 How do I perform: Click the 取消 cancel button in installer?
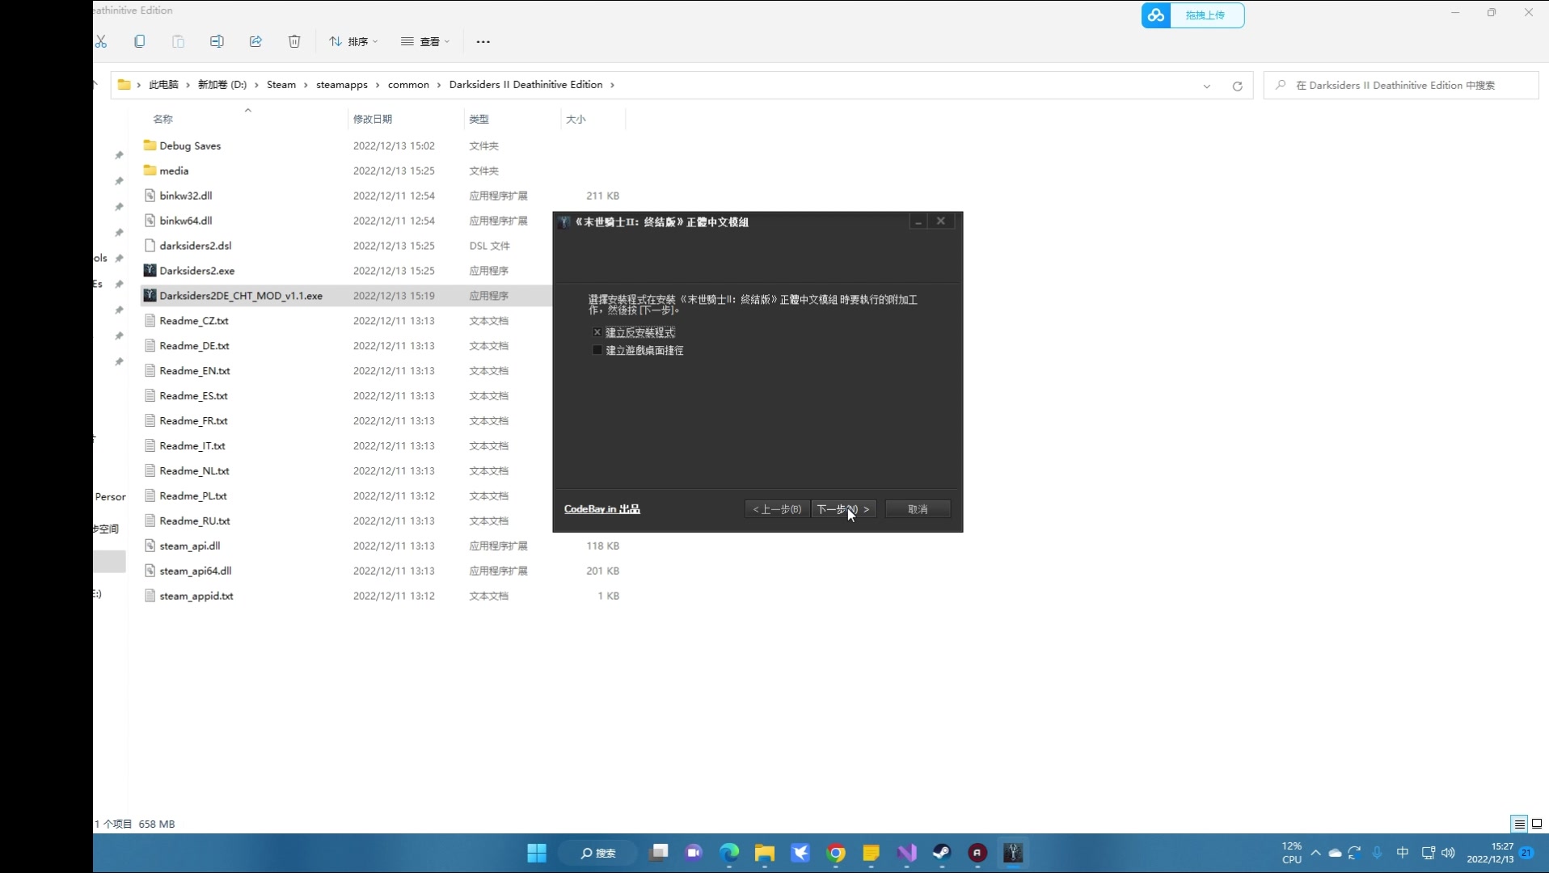918,509
